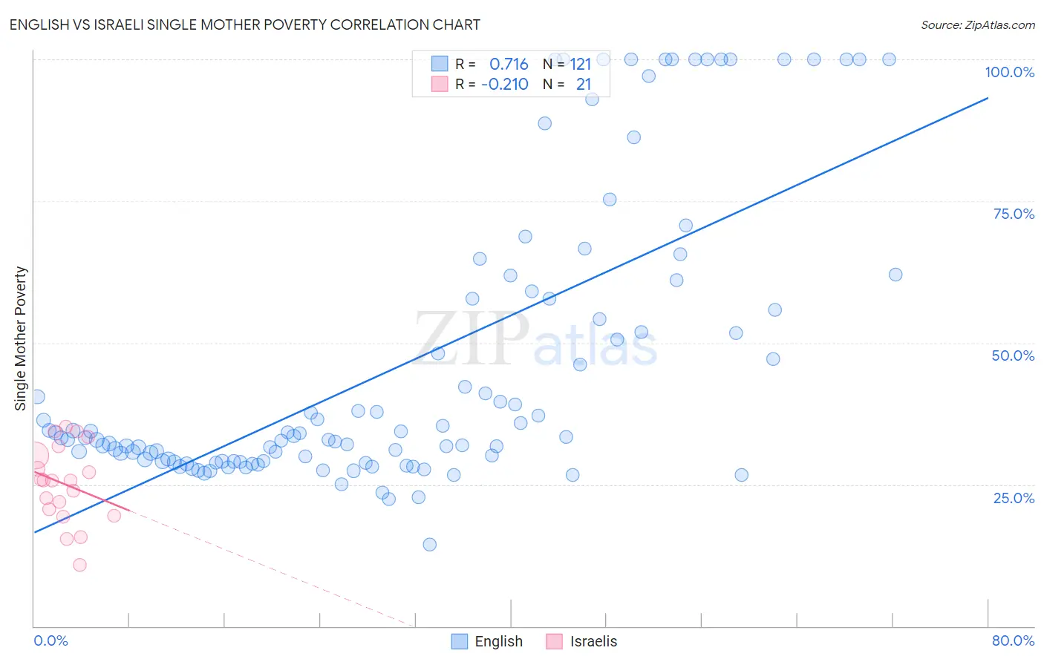Click the 75.0% y-axis tick label

(x=1014, y=214)
